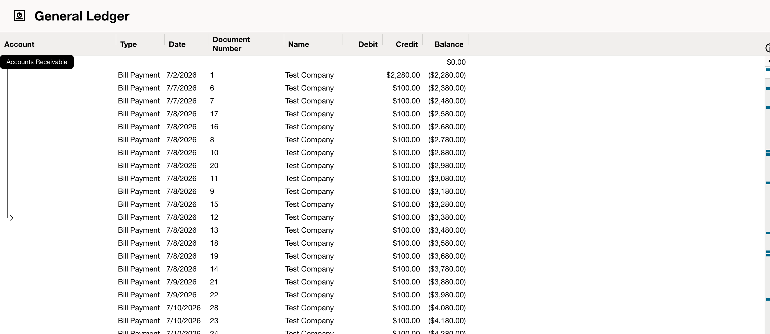Select balance ($4,180.00)
Viewport: 770px width, 334px height.
pyautogui.click(x=447, y=321)
